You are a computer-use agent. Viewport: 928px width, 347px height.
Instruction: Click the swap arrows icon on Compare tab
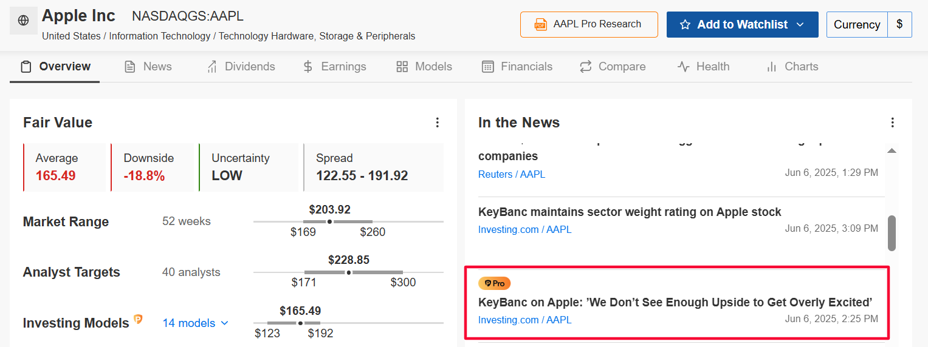[x=586, y=67]
